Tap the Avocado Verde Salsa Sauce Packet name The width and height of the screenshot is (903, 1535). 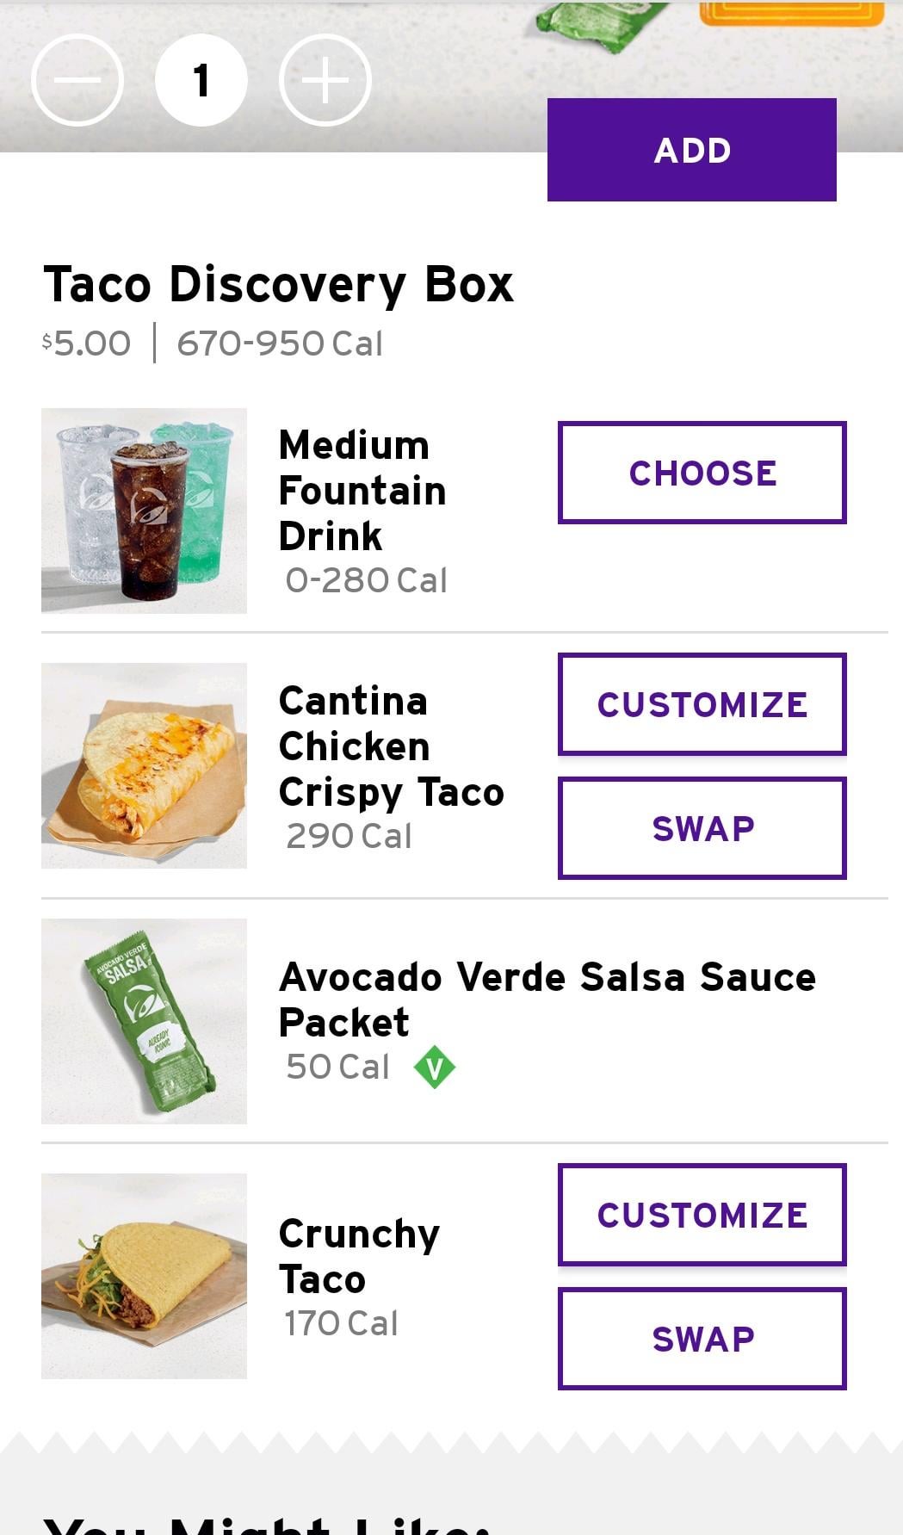(x=547, y=1000)
